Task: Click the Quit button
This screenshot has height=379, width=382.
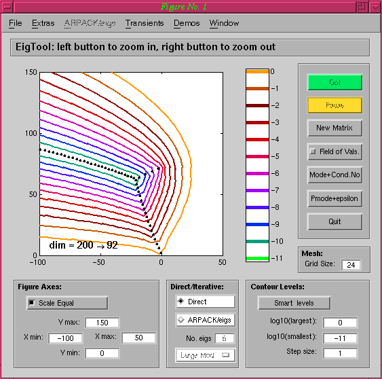Action: [335, 221]
